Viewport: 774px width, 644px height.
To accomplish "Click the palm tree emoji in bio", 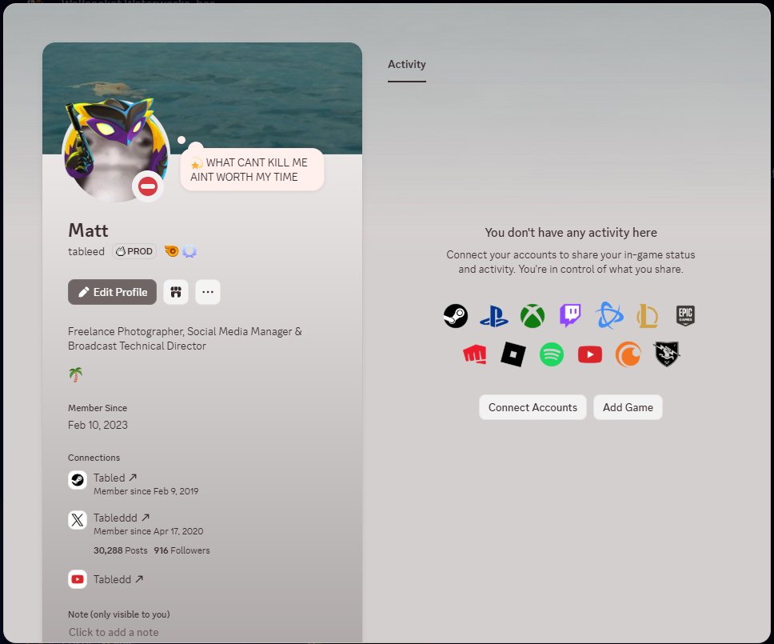I will tap(75, 375).
